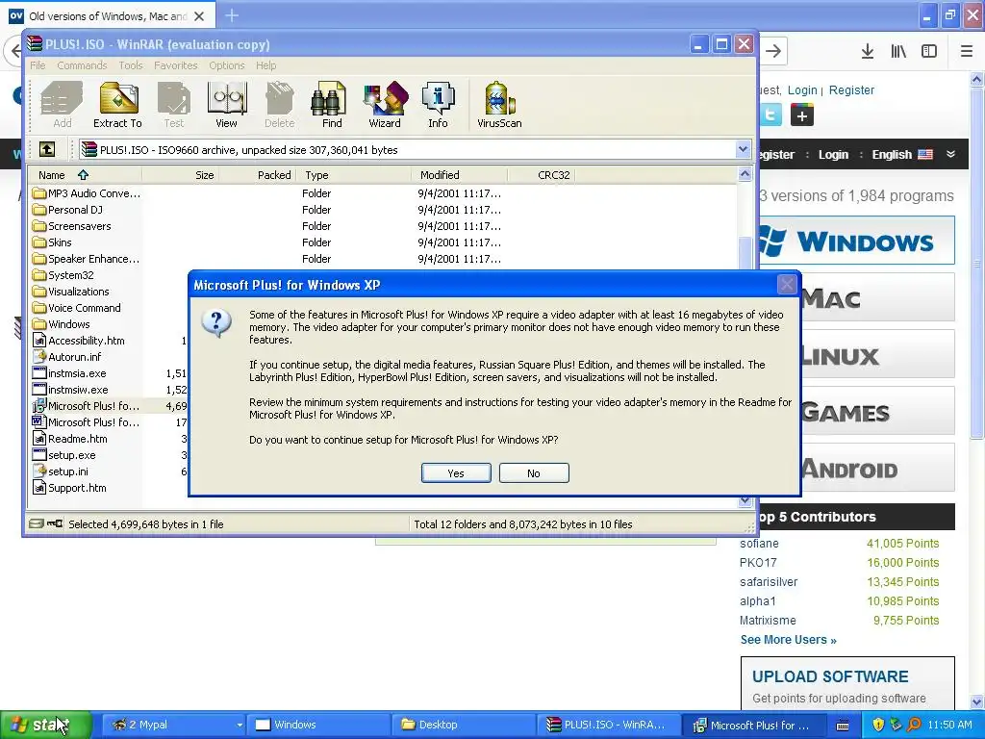Click the browser forward arrow button
This screenshot has height=739, width=985.
click(773, 51)
